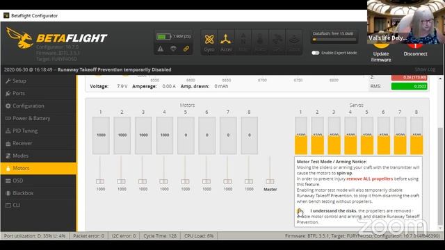The image size is (445, 250).
Task: Click the PID Tuning icon
Action: (x=8, y=131)
